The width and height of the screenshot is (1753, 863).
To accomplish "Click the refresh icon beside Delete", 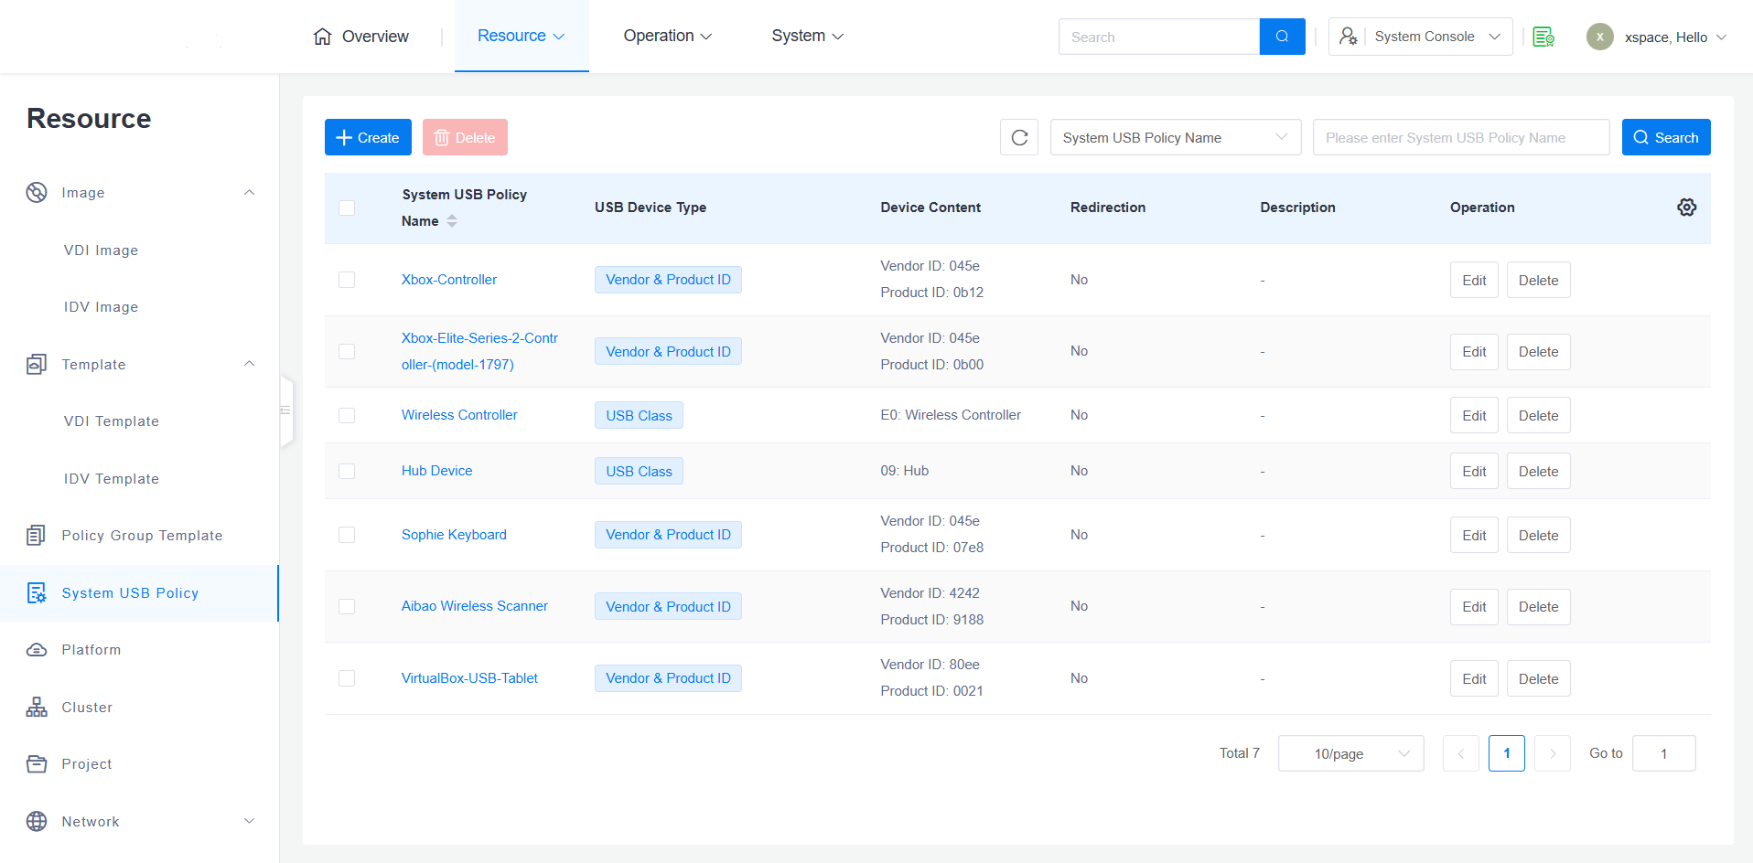I will click(x=1019, y=138).
